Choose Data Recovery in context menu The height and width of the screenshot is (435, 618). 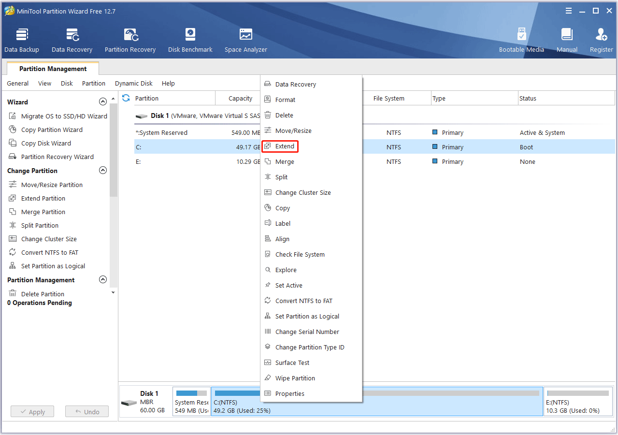click(x=312, y=84)
